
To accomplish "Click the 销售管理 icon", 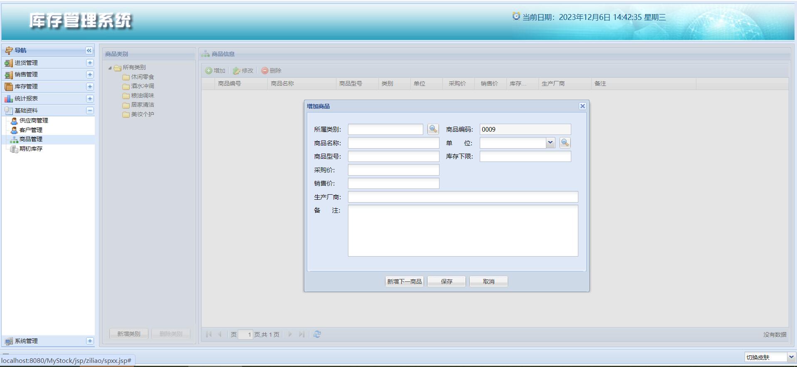I will coord(8,75).
